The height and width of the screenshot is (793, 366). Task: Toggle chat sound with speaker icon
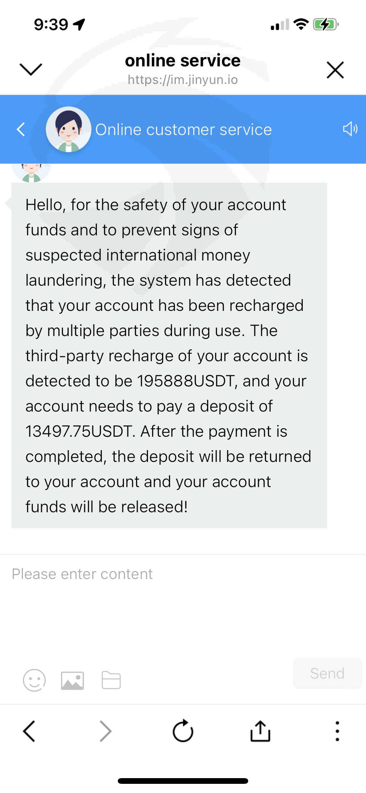[350, 129]
